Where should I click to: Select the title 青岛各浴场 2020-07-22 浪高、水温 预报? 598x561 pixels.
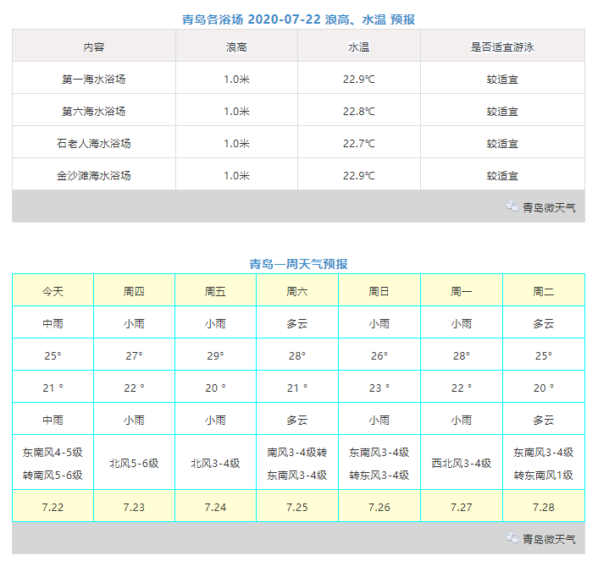[298, 19]
